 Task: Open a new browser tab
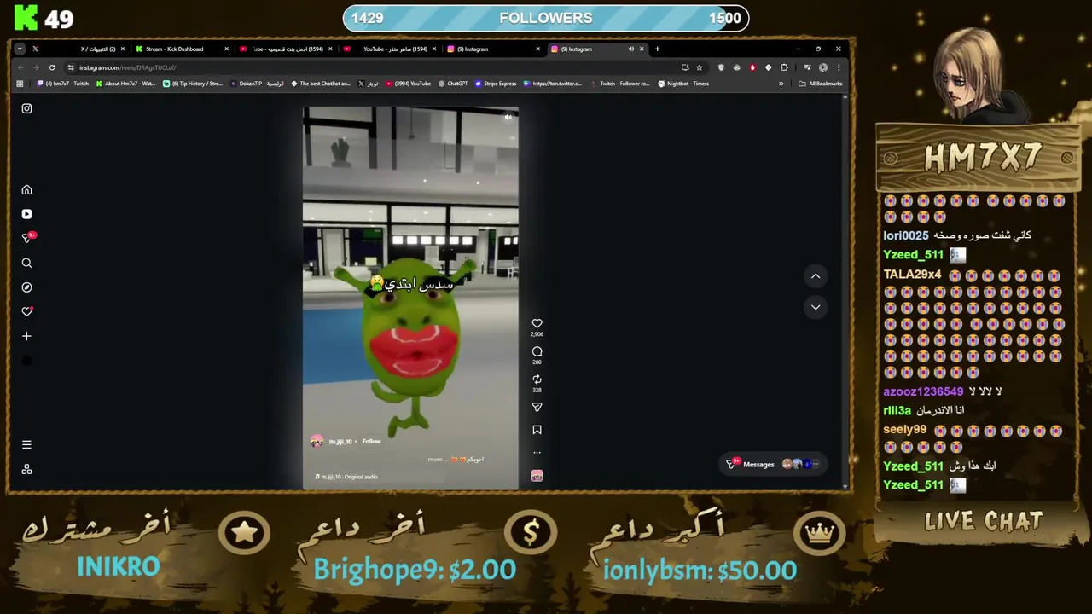point(657,49)
